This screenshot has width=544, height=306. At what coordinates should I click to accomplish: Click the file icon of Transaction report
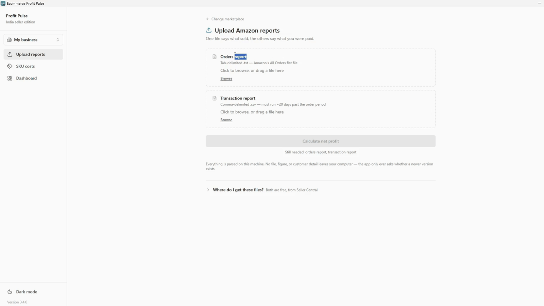215,98
